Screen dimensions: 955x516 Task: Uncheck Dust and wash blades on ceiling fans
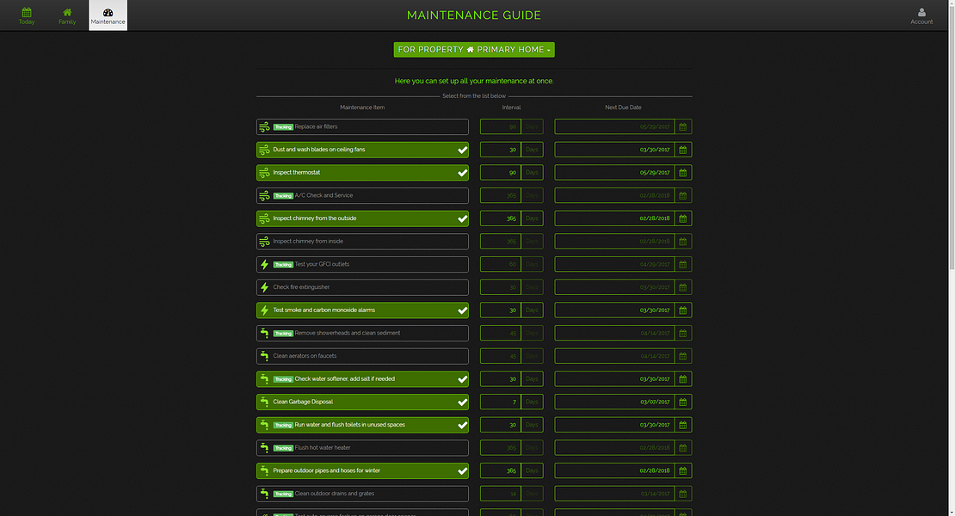pyautogui.click(x=362, y=150)
